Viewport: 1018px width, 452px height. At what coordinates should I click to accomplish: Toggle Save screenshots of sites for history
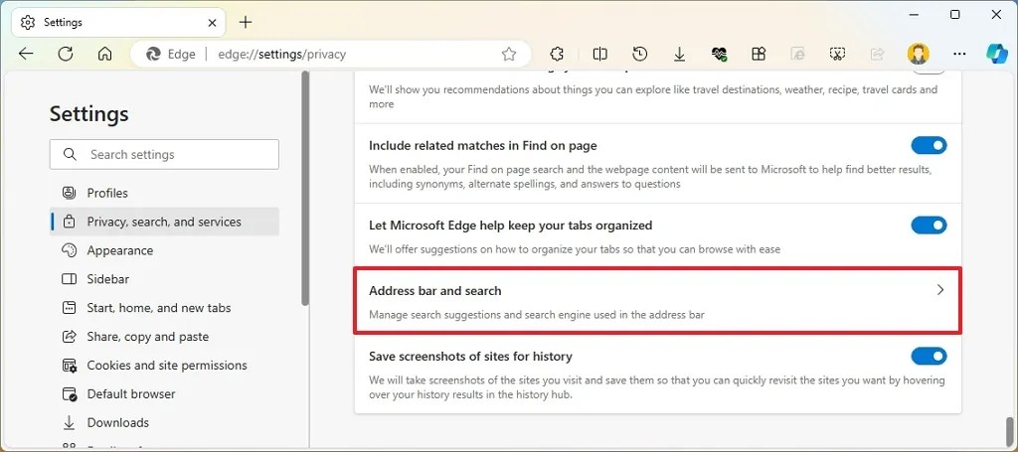tap(930, 356)
